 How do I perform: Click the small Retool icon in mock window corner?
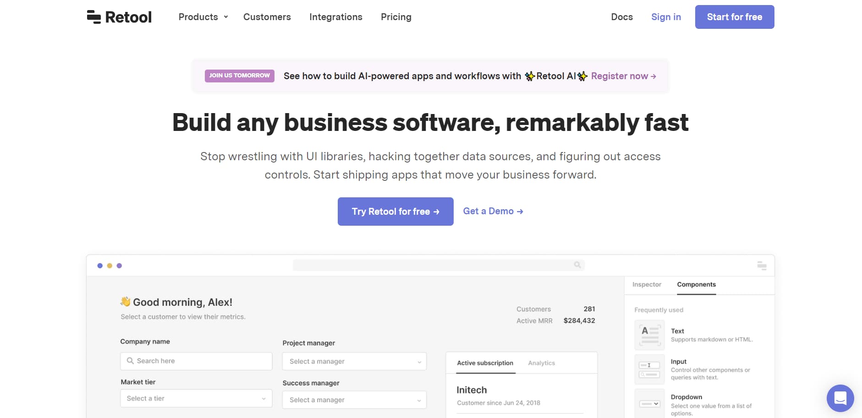pyautogui.click(x=762, y=266)
